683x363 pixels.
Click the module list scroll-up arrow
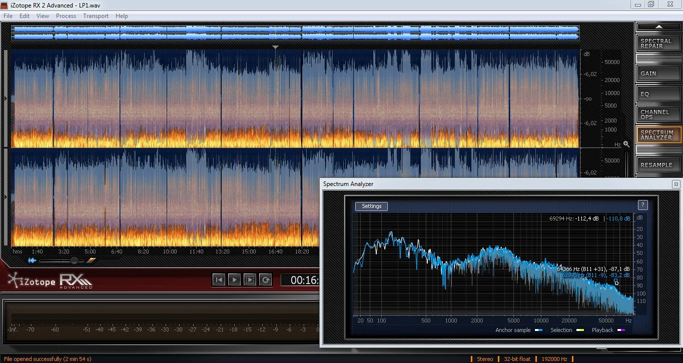click(x=658, y=27)
